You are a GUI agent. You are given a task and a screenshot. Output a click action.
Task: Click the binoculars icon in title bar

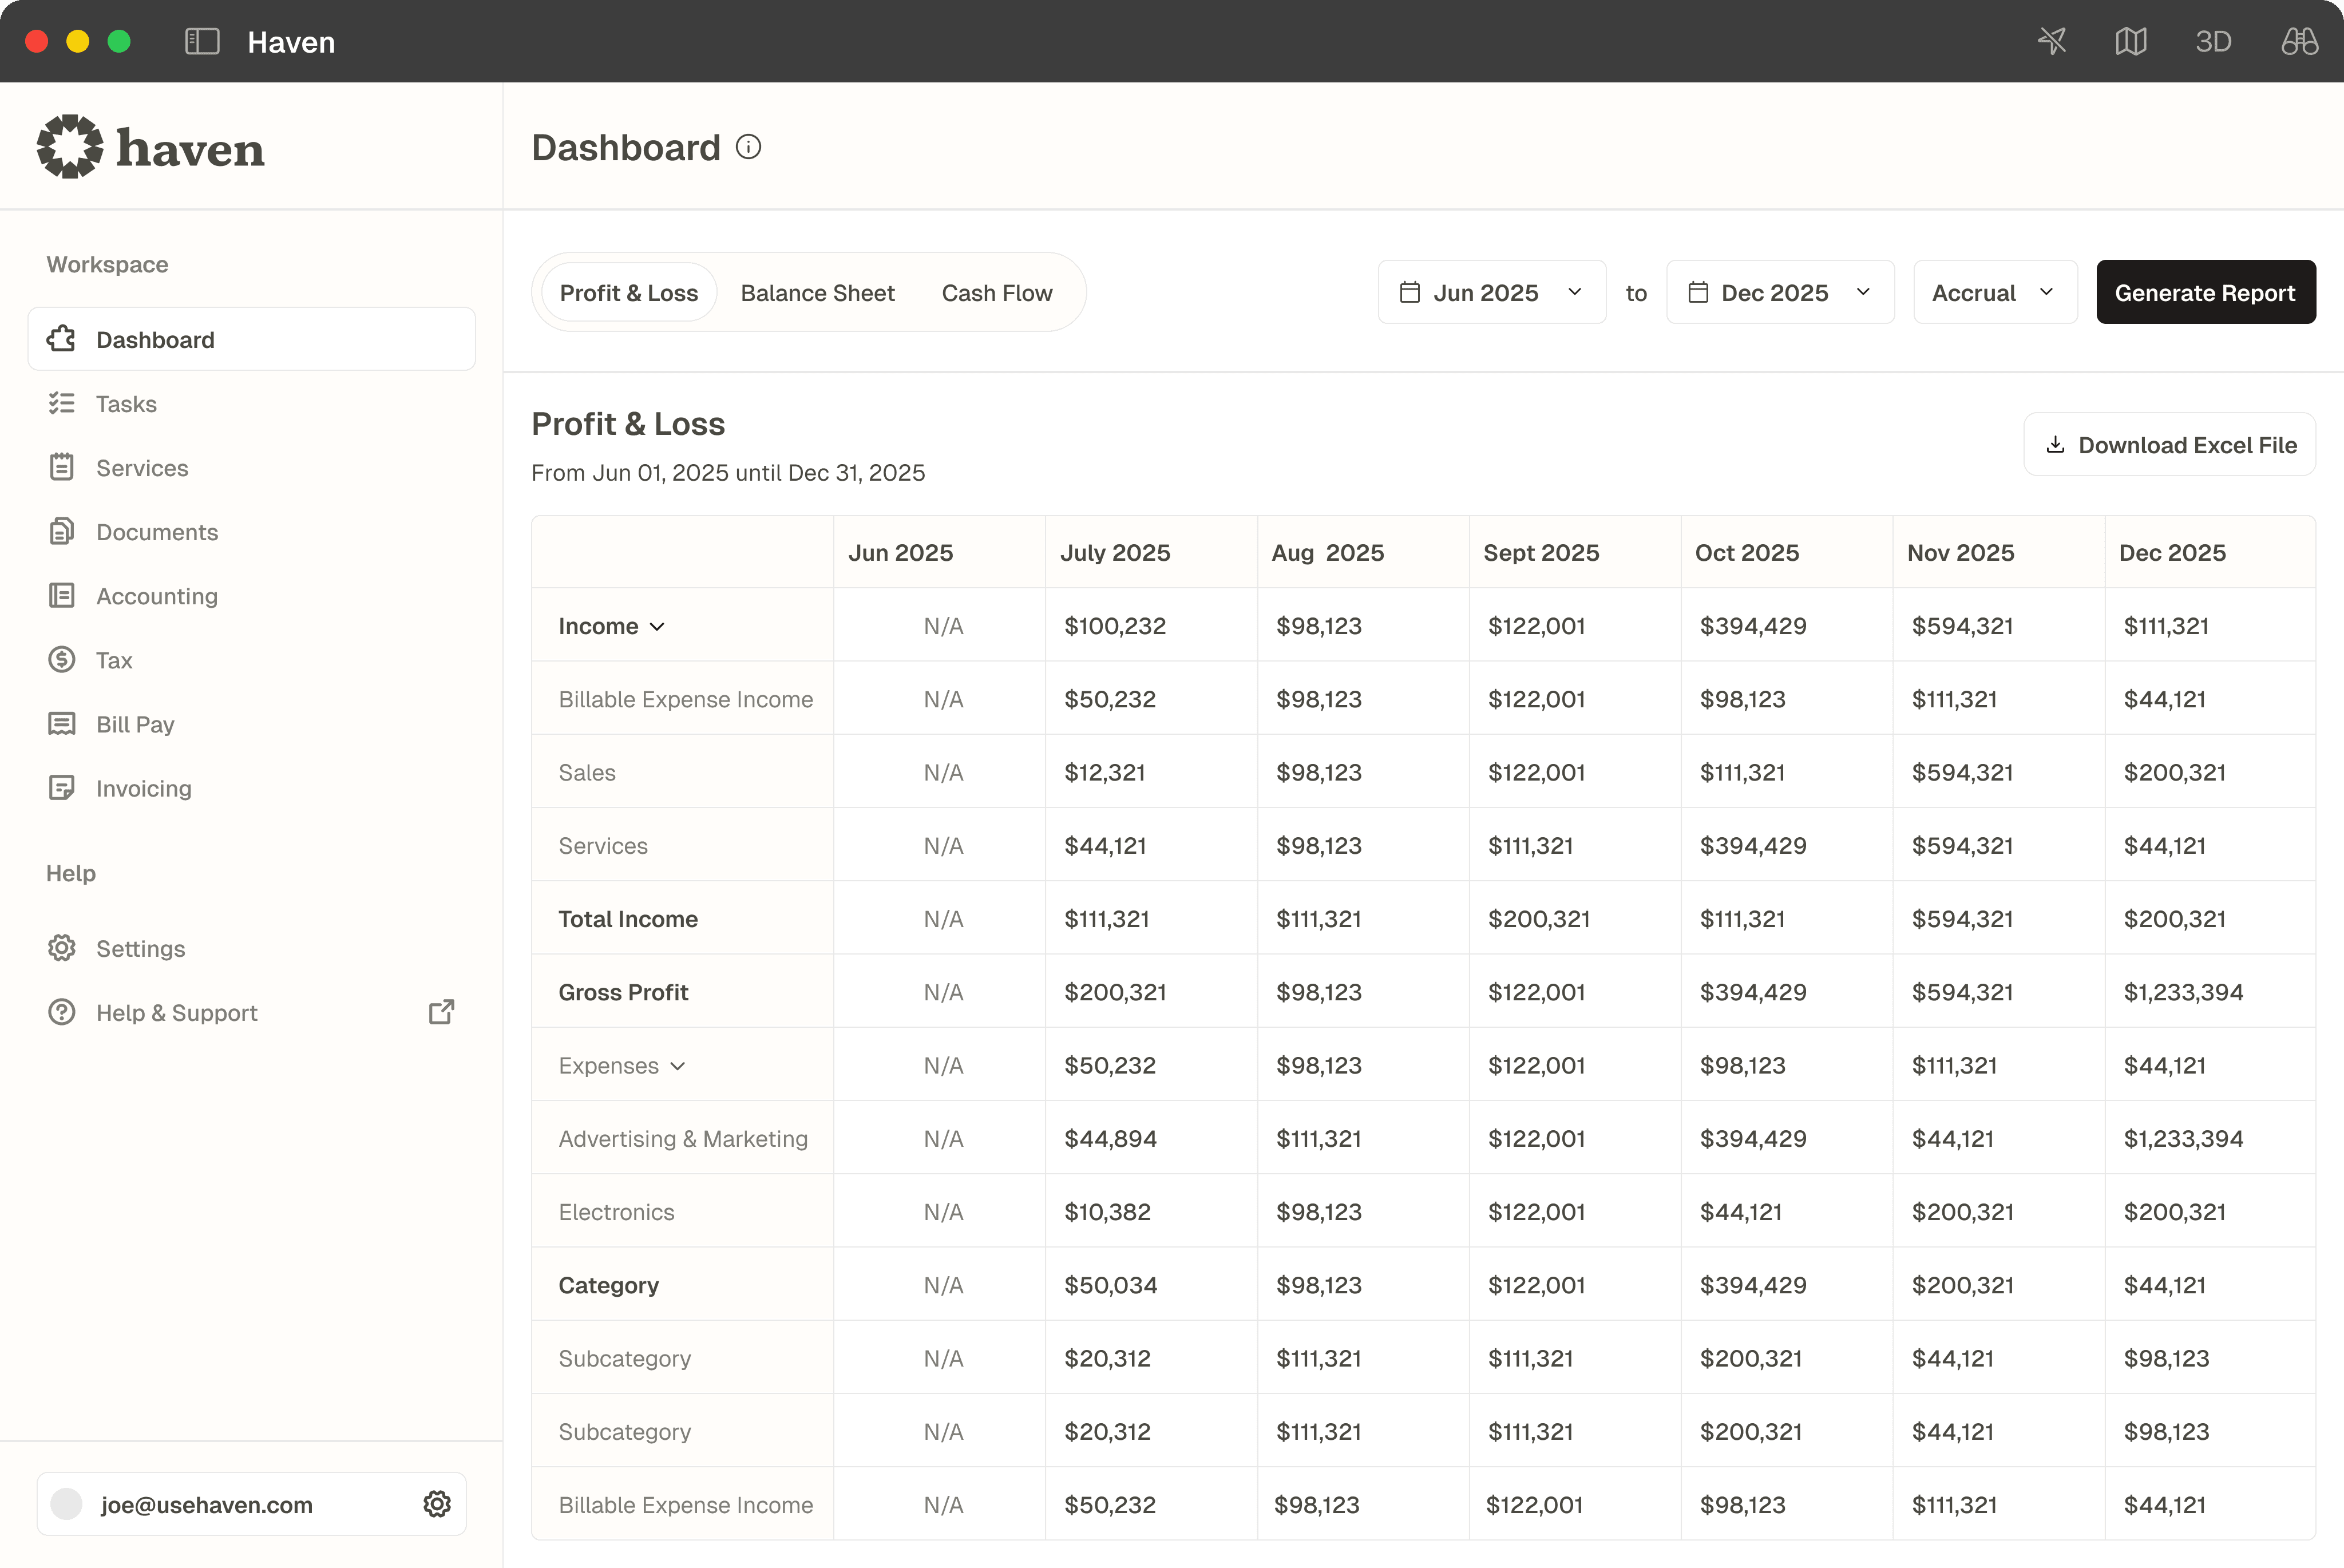coord(2299,41)
